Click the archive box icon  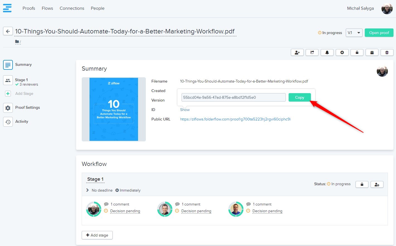tap(372, 52)
